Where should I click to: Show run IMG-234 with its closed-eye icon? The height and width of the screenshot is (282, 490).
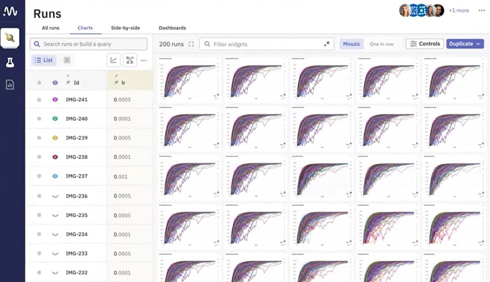tap(55, 234)
